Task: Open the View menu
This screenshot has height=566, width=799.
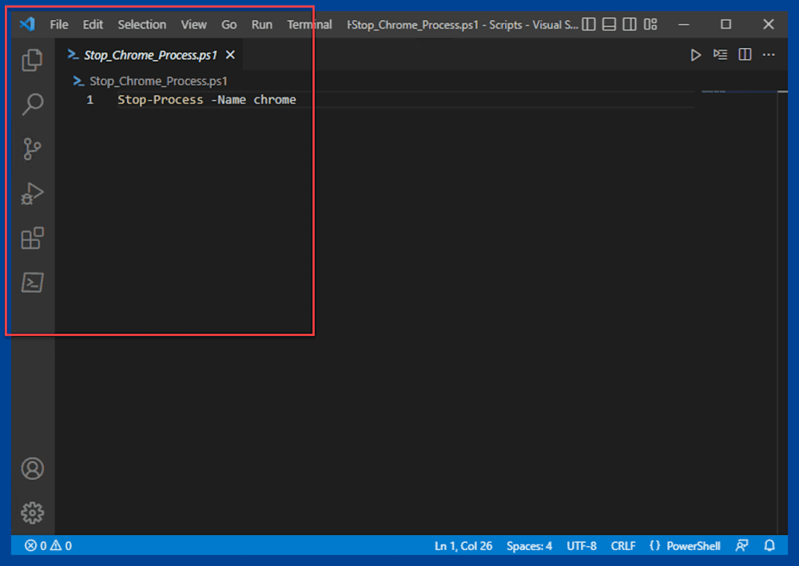Action: tap(193, 25)
